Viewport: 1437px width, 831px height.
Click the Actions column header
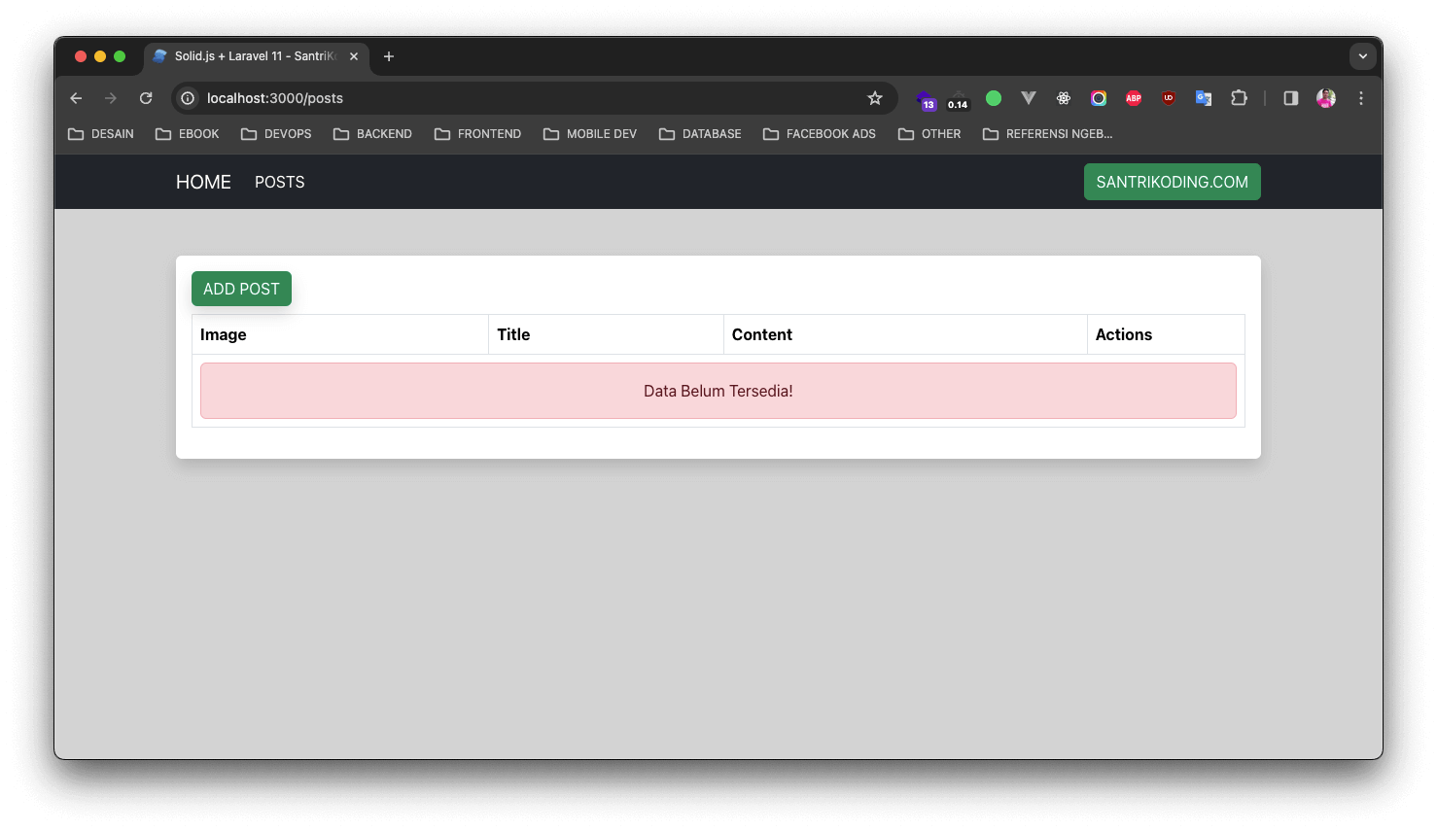tap(1166, 334)
